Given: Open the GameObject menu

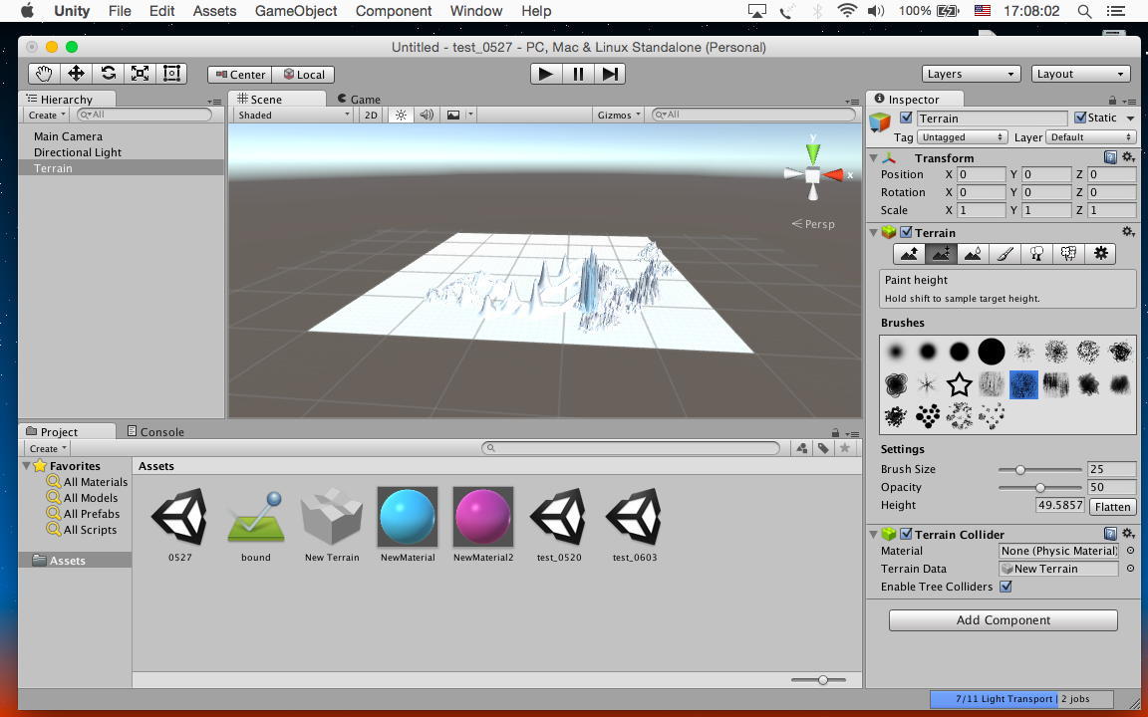Looking at the screenshot, I should click(x=296, y=11).
